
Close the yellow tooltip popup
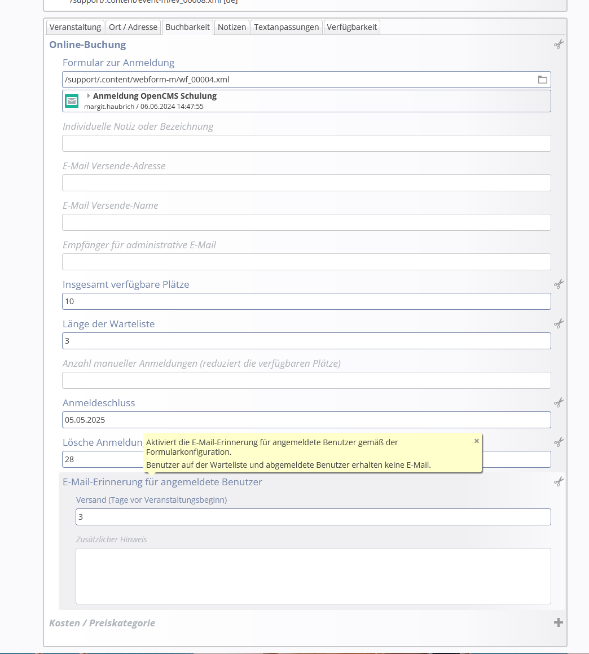pos(477,441)
